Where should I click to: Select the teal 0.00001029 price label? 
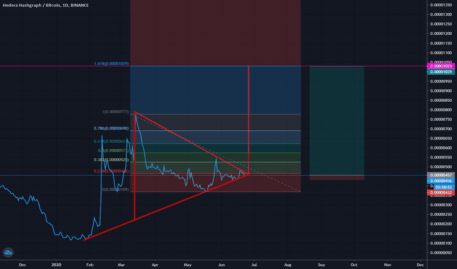(441, 72)
